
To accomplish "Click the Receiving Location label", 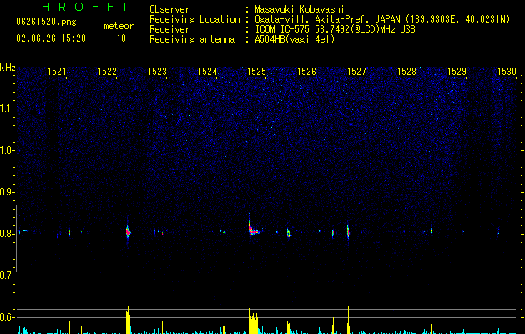I will tap(194, 19).
